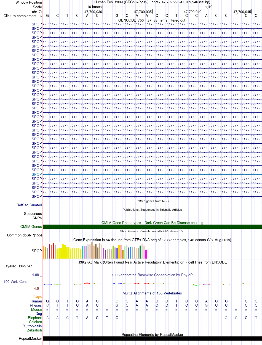Open '100 vertebrates Basewise Conservation by PhyloP' title
Screen dimensions: 262x345
(152, 275)
